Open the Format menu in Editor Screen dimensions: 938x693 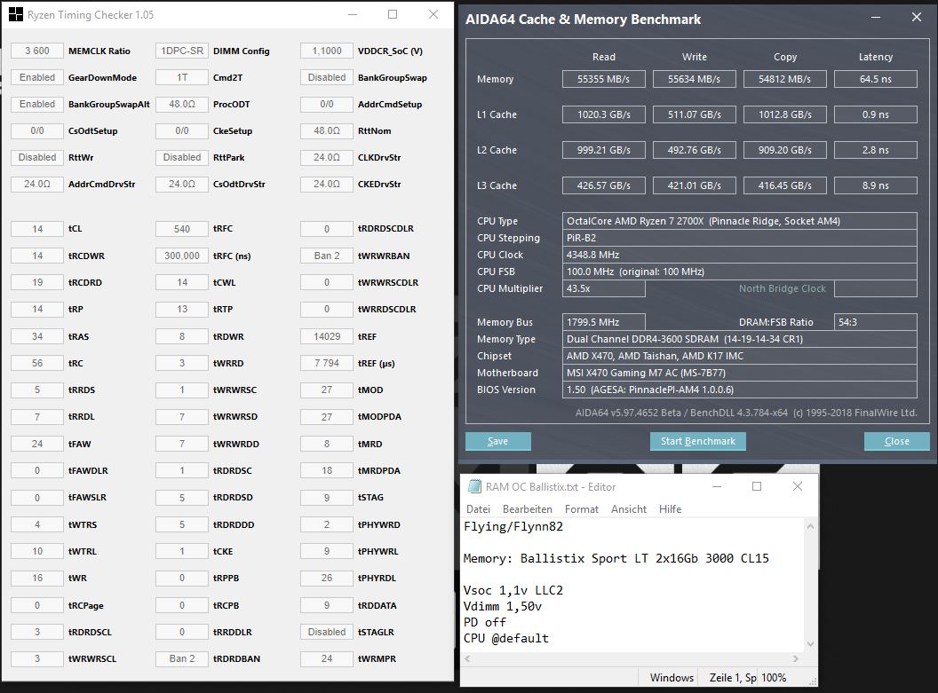click(582, 509)
